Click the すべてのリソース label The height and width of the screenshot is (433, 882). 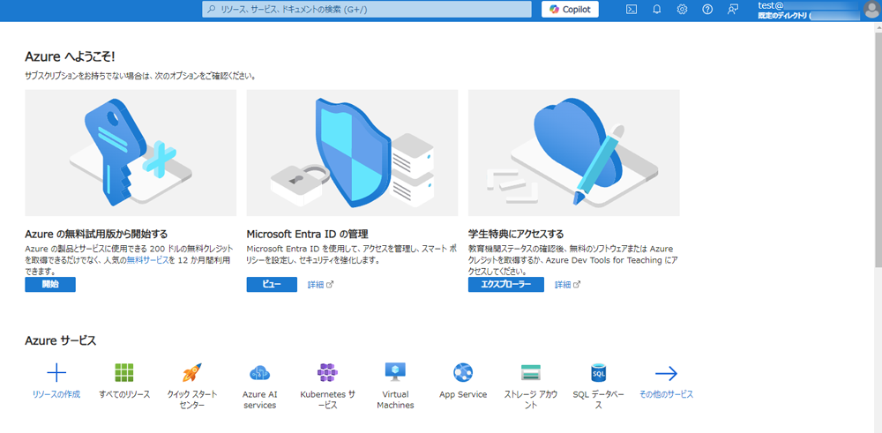point(124,395)
